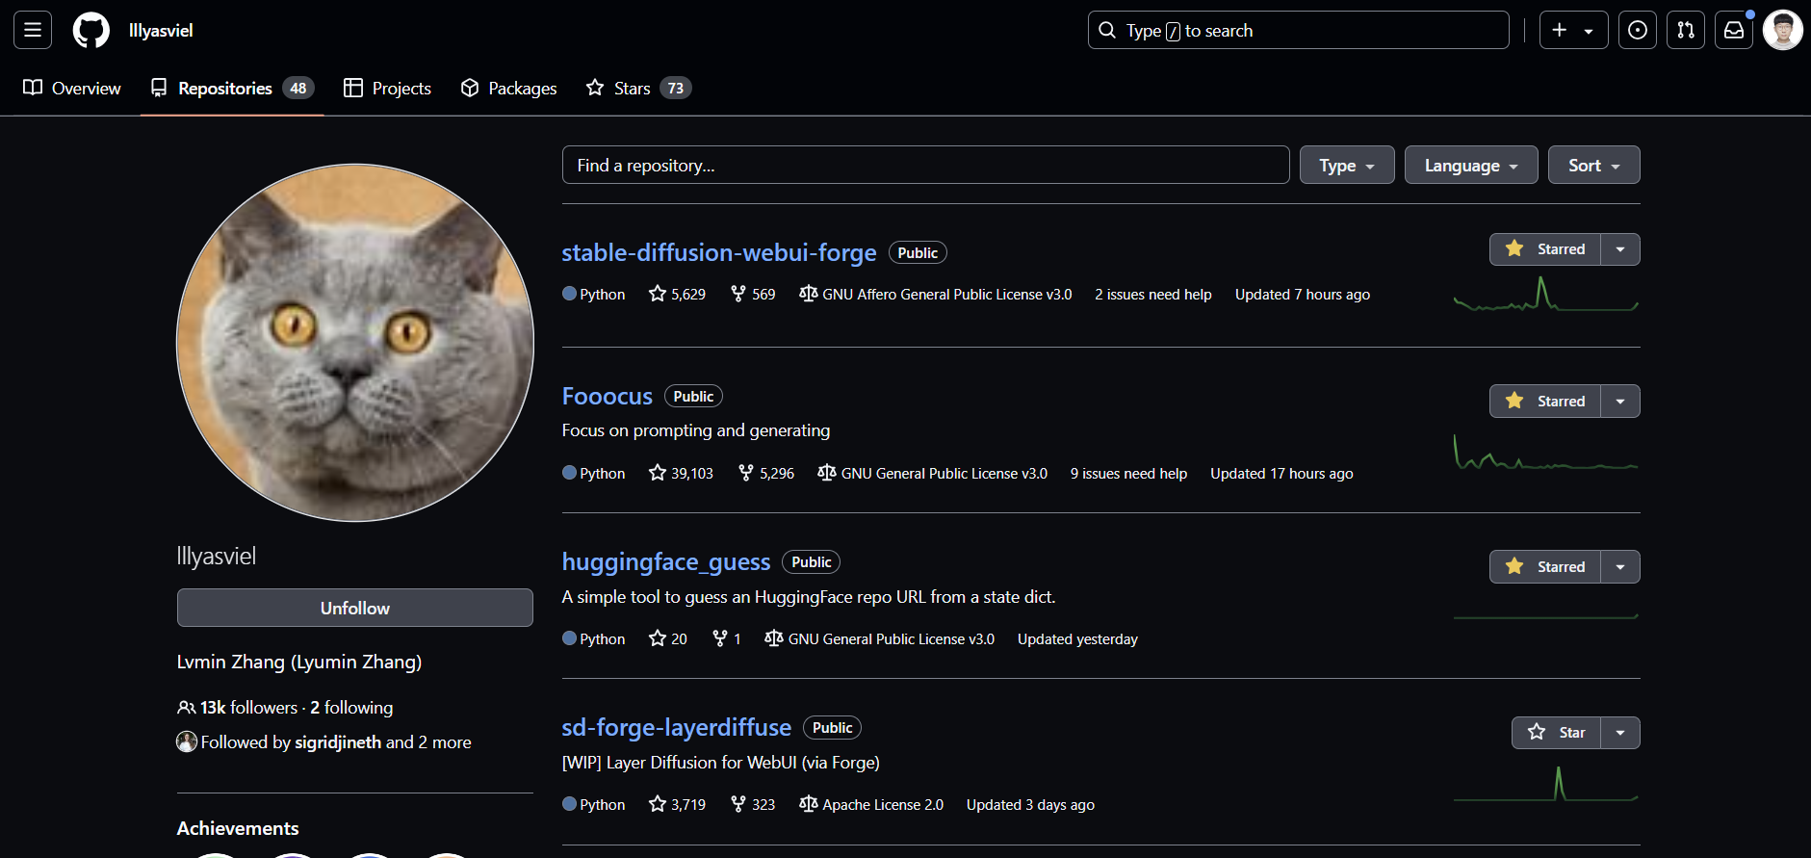Viewport: 1811px width, 858px height.
Task: Open your user avatar menu
Action: 1783,31
